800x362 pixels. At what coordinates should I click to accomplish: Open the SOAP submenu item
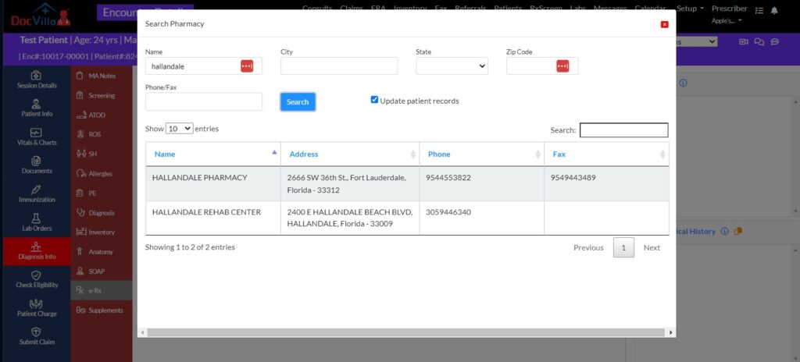tap(101, 271)
